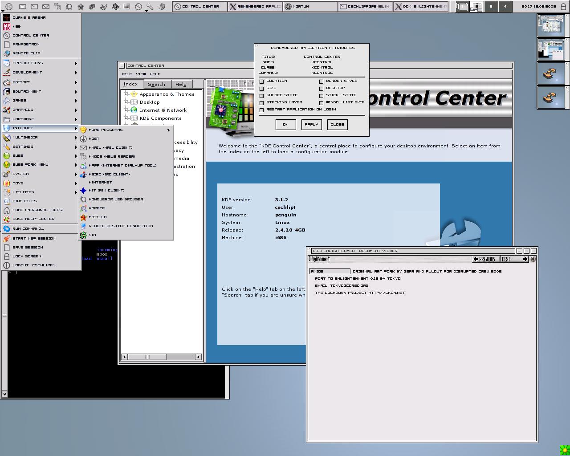Viewport: 570px width, 456px height.
Task: Expand Internet & Network tree node
Action: coord(126,110)
